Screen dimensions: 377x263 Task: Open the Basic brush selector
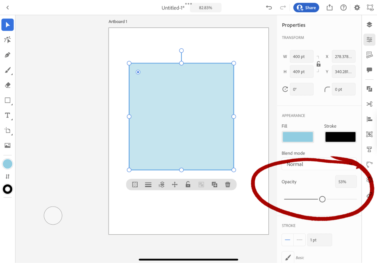click(288, 257)
